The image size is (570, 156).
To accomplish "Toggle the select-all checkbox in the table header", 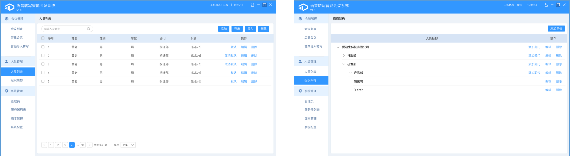I will coord(43,38).
